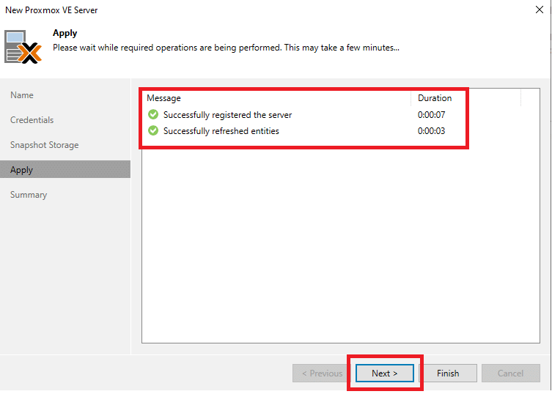The height and width of the screenshot is (394, 552).
Task: Click the 0:00:07 duration value
Action: [x=431, y=115]
